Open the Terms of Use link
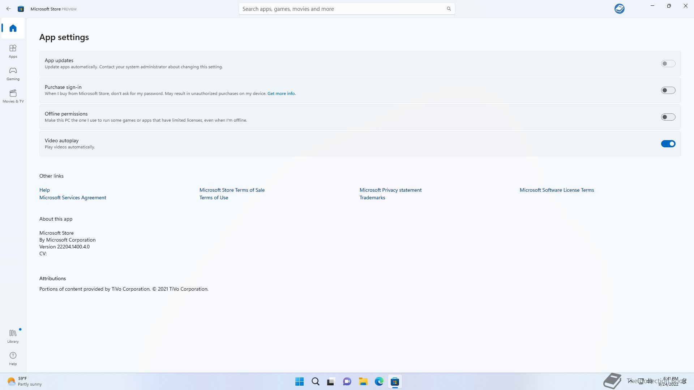Screen dimensions: 694x390 [214, 198]
